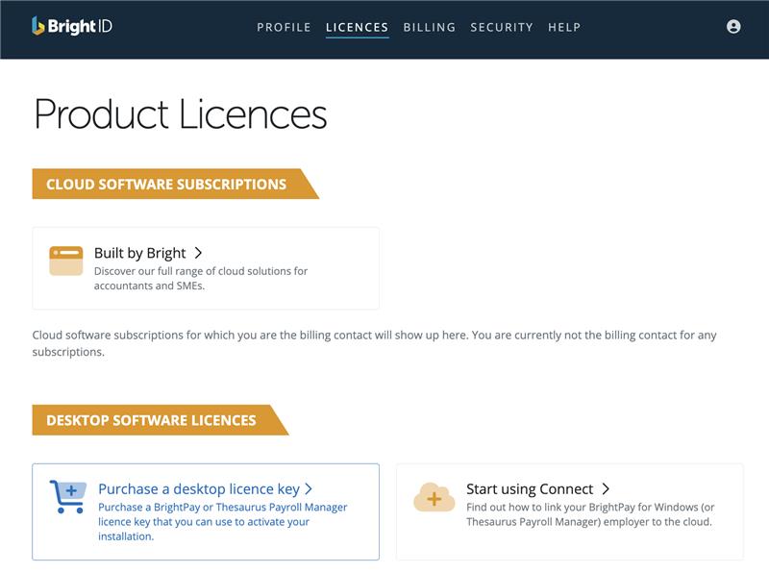This screenshot has height=573, width=769.
Task: Click the 'Discover our full range of cloud solutions' description
Action: [201, 278]
